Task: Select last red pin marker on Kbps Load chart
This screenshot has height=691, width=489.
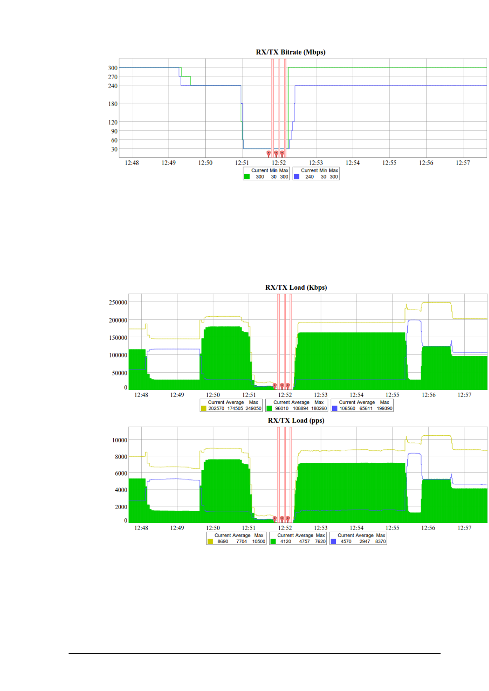Action: coord(288,386)
